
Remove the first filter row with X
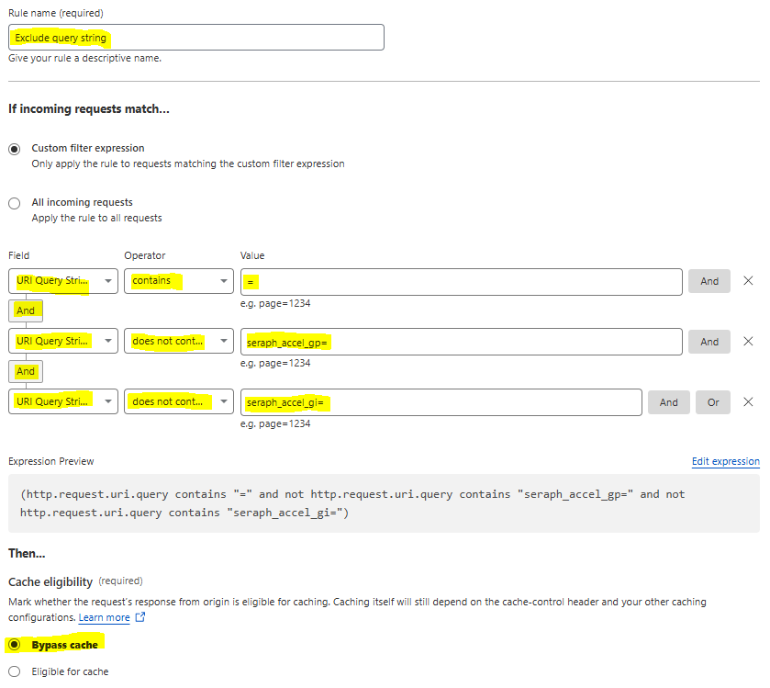click(748, 281)
